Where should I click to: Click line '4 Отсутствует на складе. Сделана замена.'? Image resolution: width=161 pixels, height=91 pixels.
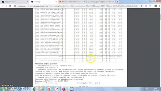click(x=55, y=66)
